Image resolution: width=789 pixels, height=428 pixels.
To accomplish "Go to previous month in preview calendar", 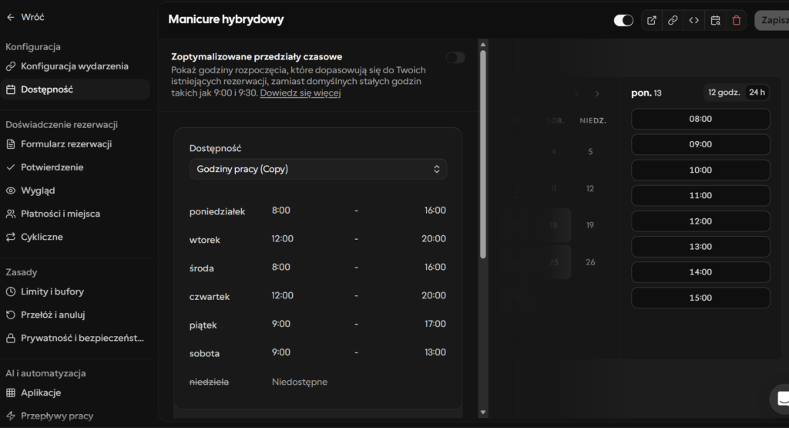I will coord(576,93).
